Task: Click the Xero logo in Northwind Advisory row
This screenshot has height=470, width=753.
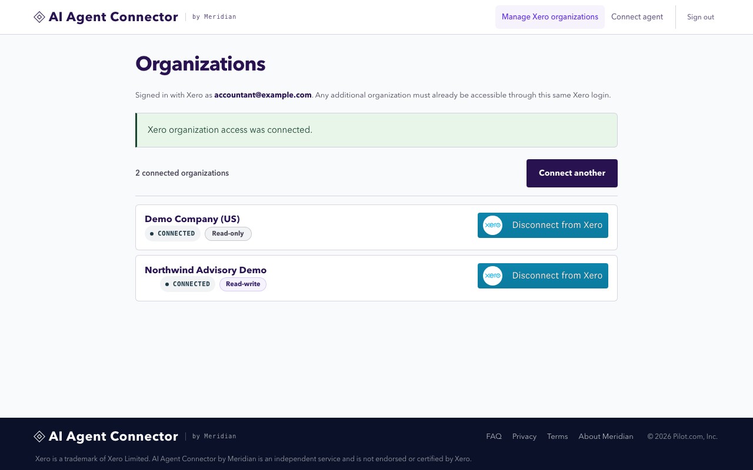Action: [492, 276]
